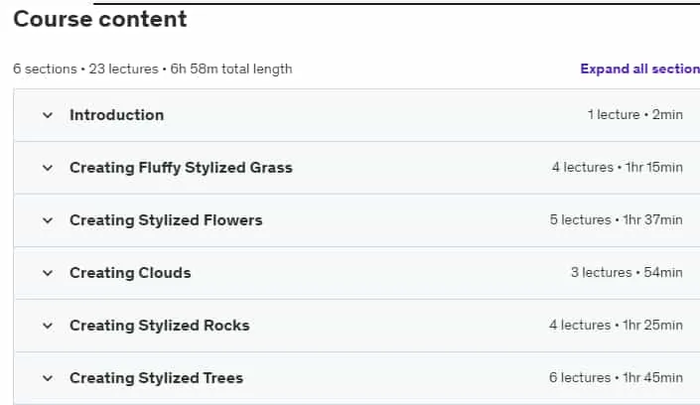
Task: Click the 5 lectures • 1hr 37min label
Action: (x=616, y=220)
